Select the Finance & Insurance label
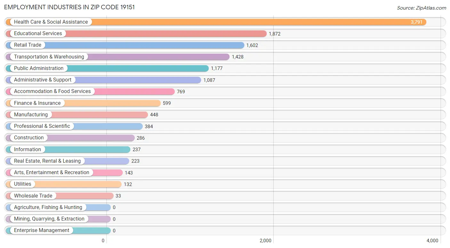Viewport: 450px width, 248px height. click(x=37, y=103)
